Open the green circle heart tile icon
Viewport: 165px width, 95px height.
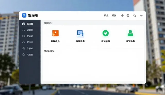click(105, 33)
